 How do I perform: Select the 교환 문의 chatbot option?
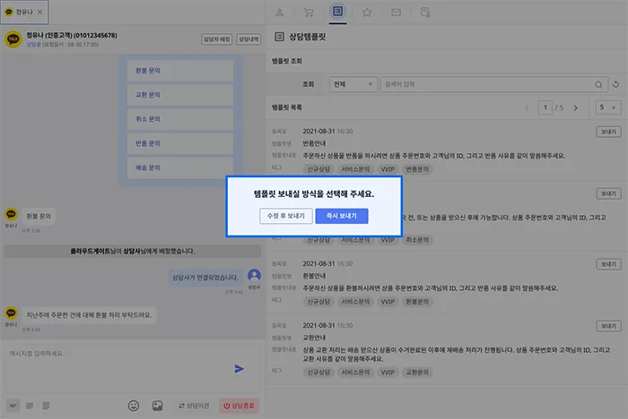click(180, 95)
